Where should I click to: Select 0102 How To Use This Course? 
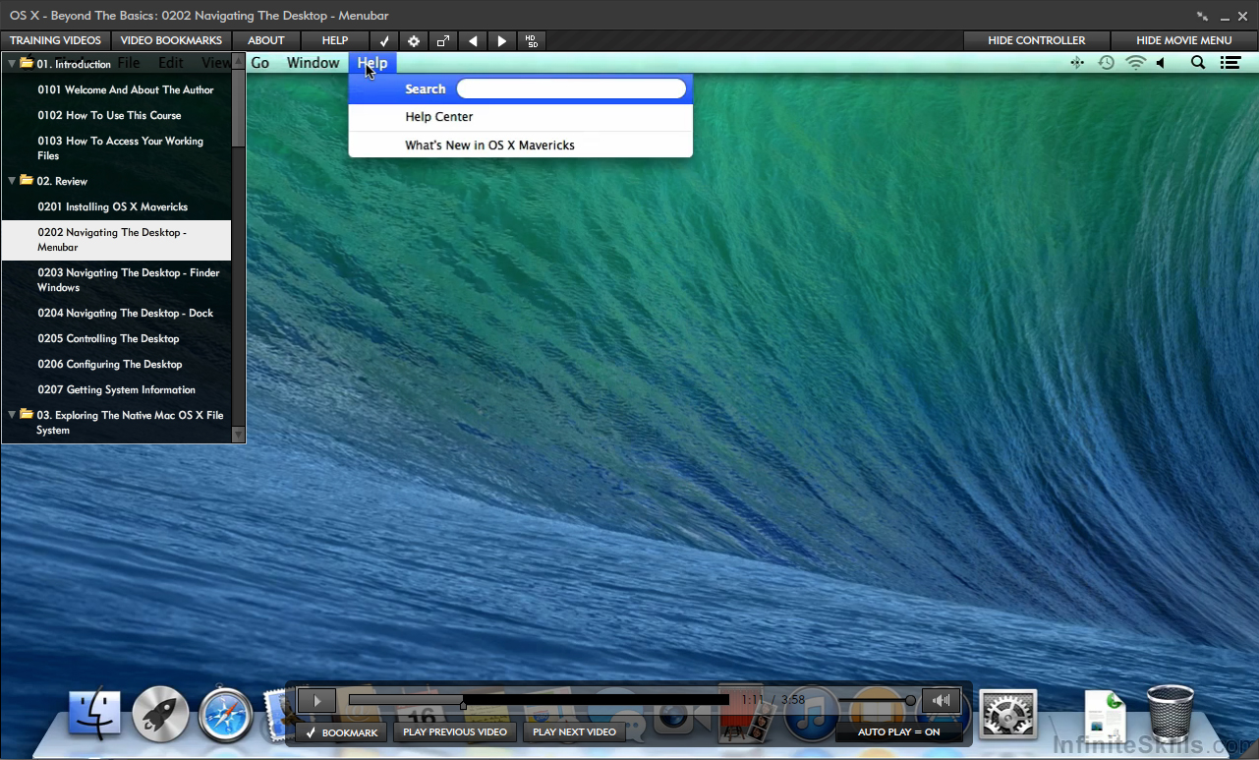(116, 115)
